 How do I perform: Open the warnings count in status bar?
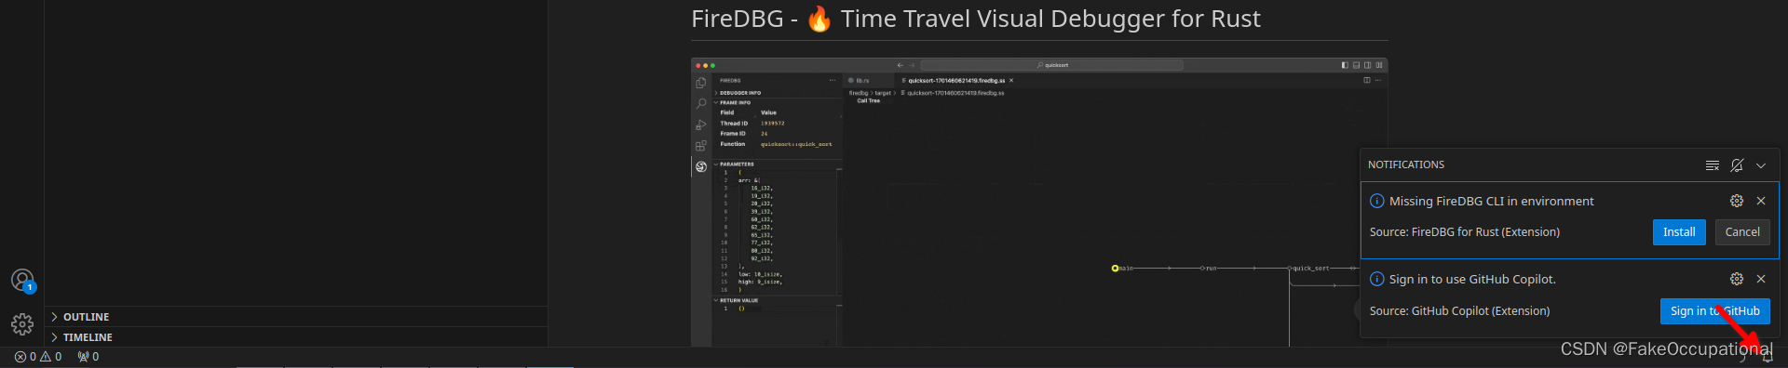point(51,357)
